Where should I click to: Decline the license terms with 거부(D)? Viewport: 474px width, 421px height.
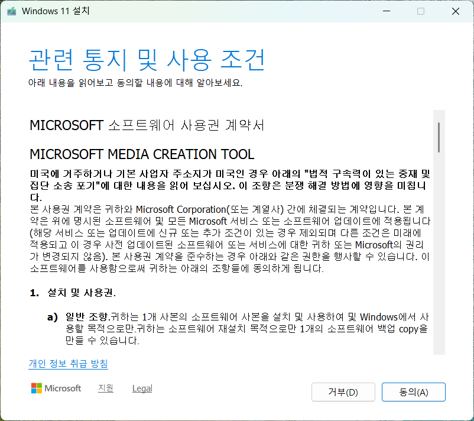(343, 392)
